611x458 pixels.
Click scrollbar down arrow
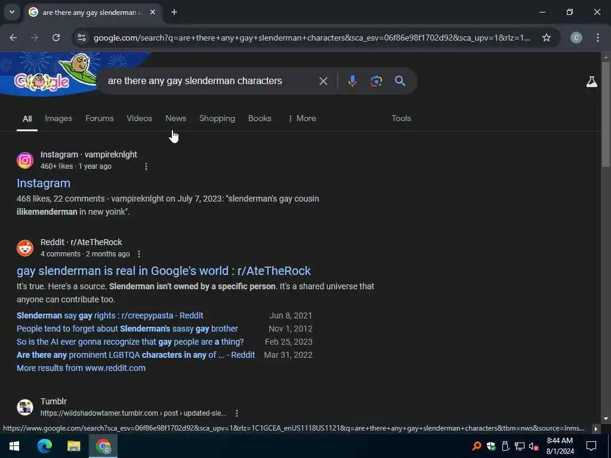(x=606, y=419)
